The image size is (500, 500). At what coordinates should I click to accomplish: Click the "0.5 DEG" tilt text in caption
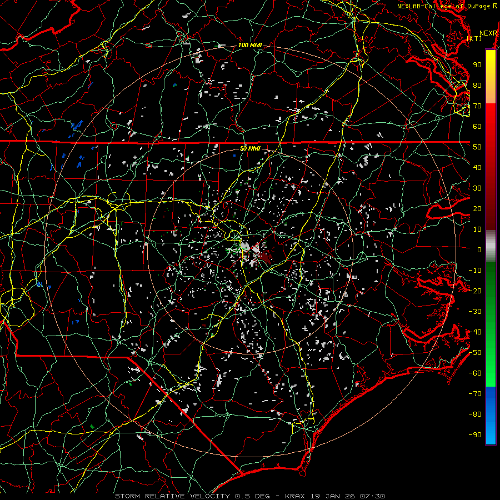click(x=252, y=496)
